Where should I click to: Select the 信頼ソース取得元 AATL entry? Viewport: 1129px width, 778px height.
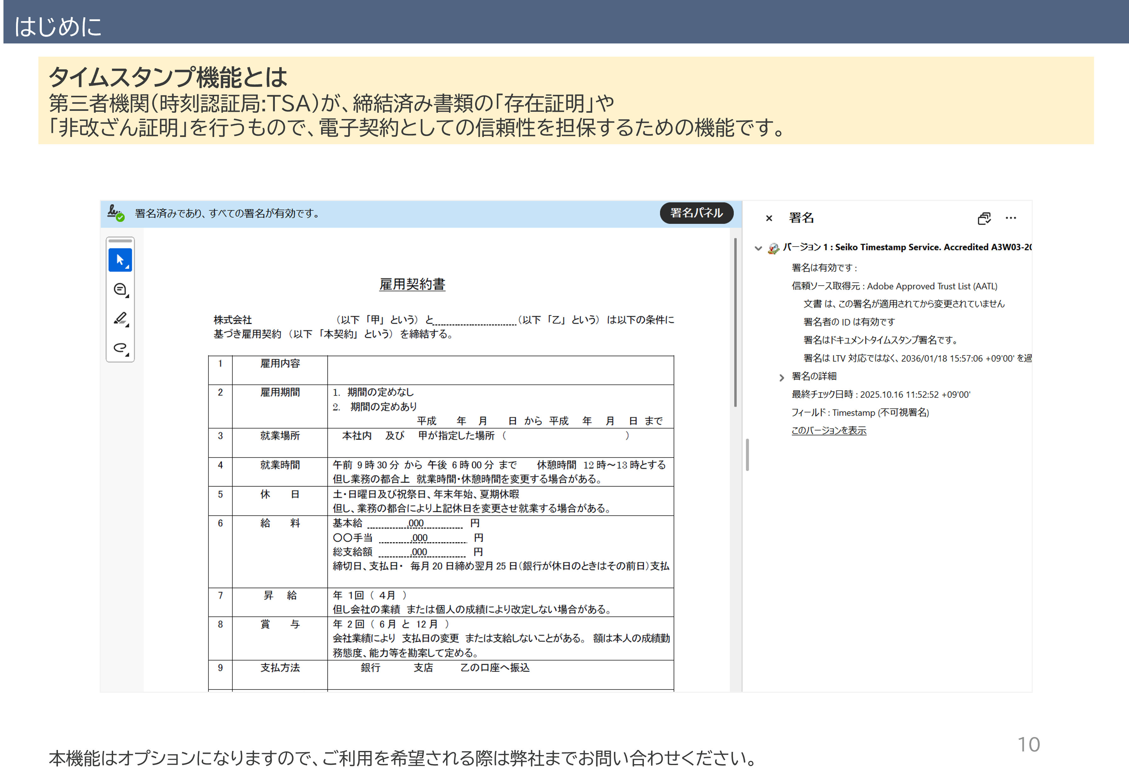coord(894,286)
